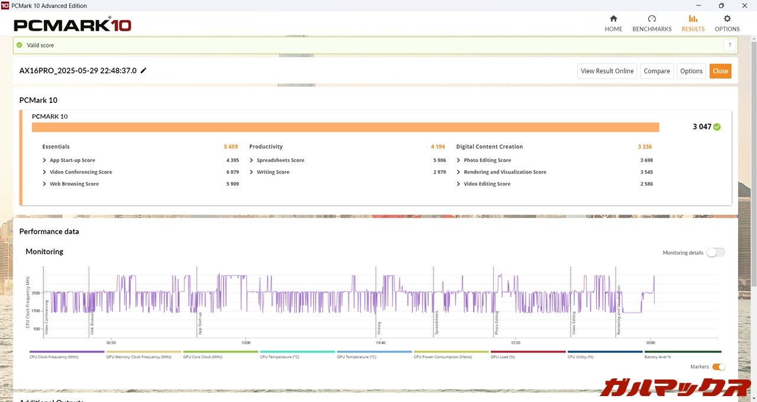This screenshot has width=757, height=402.
Task: Click the CPU Clock Frequency legend swatch
Action: (x=66, y=352)
